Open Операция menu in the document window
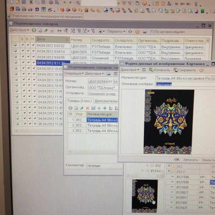The width and height of the screenshot is (215, 215). [x=74, y=73]
